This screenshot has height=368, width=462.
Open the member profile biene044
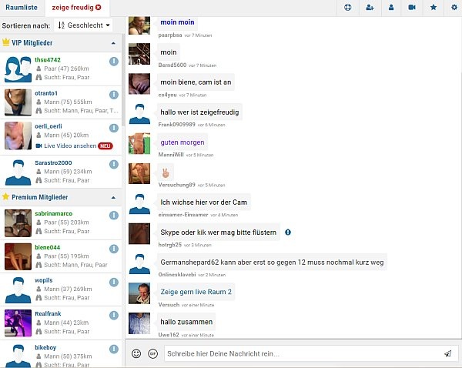point(48,247)
